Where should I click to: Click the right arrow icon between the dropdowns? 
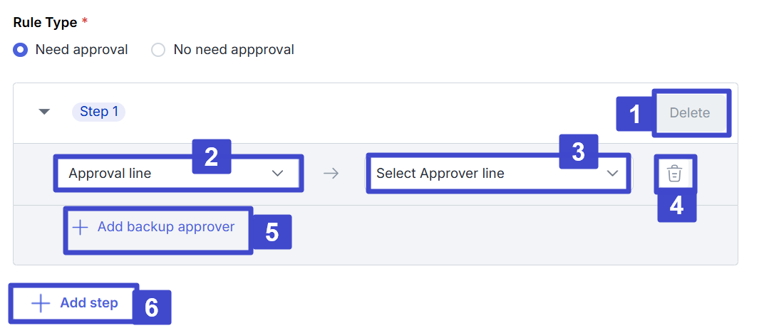331,173
